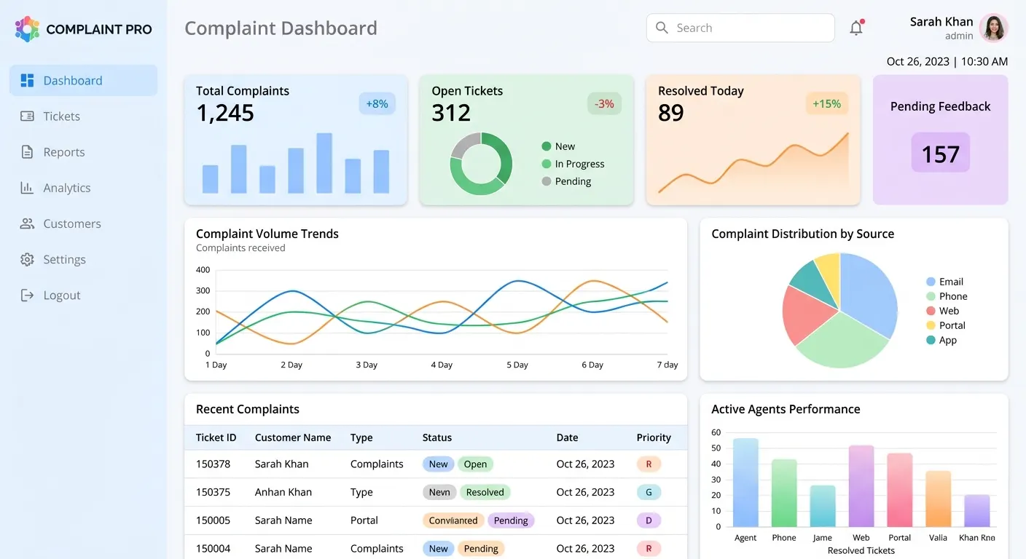This screenshot has height=559, width=1026.
Task: Open Tickets via its sidebar icon
Action: tap(27, 116)
